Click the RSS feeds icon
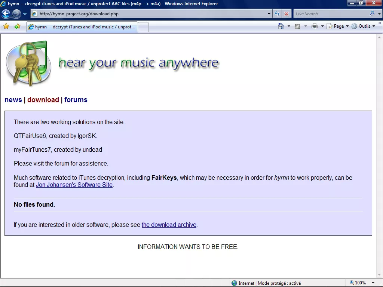This screenshot has width=383, height=287. click(x=297, y=26)
